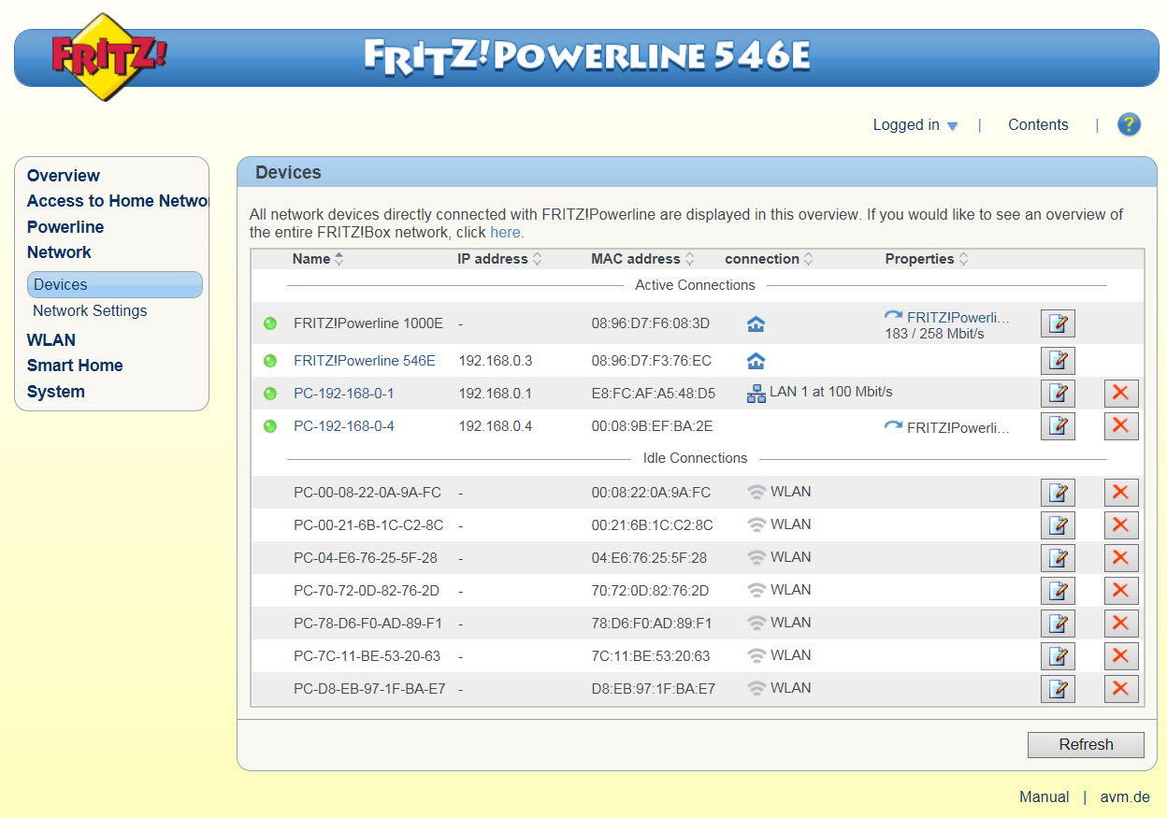Sort devices by MAC address column
1167x818 pixels.
[642, 259]
